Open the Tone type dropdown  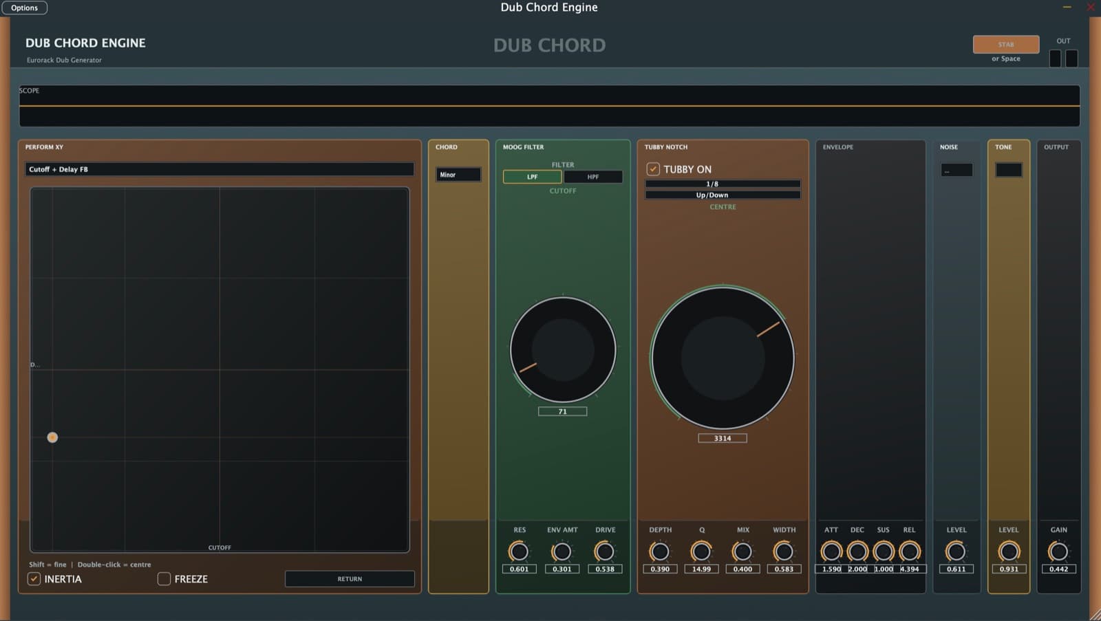(1009, 170)
